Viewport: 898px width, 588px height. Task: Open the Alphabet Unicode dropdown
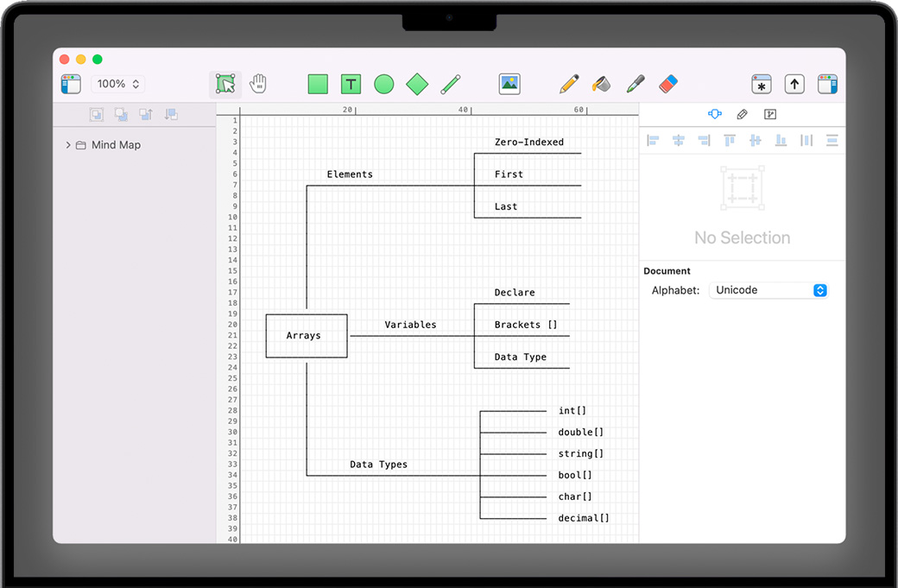768,290
